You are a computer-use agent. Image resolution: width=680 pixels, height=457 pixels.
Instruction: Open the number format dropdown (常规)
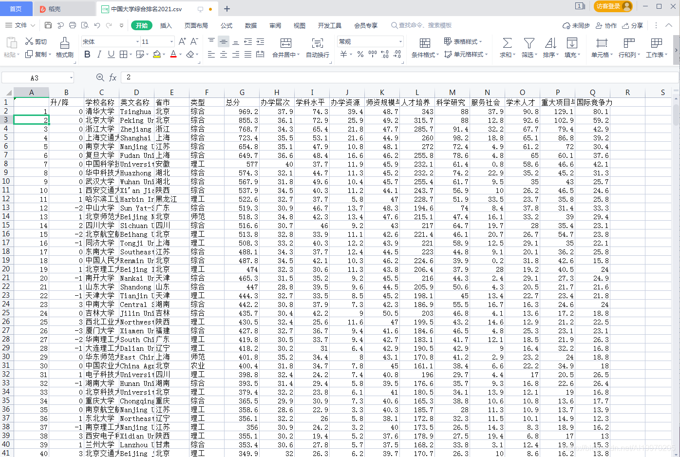click(400, 42)
